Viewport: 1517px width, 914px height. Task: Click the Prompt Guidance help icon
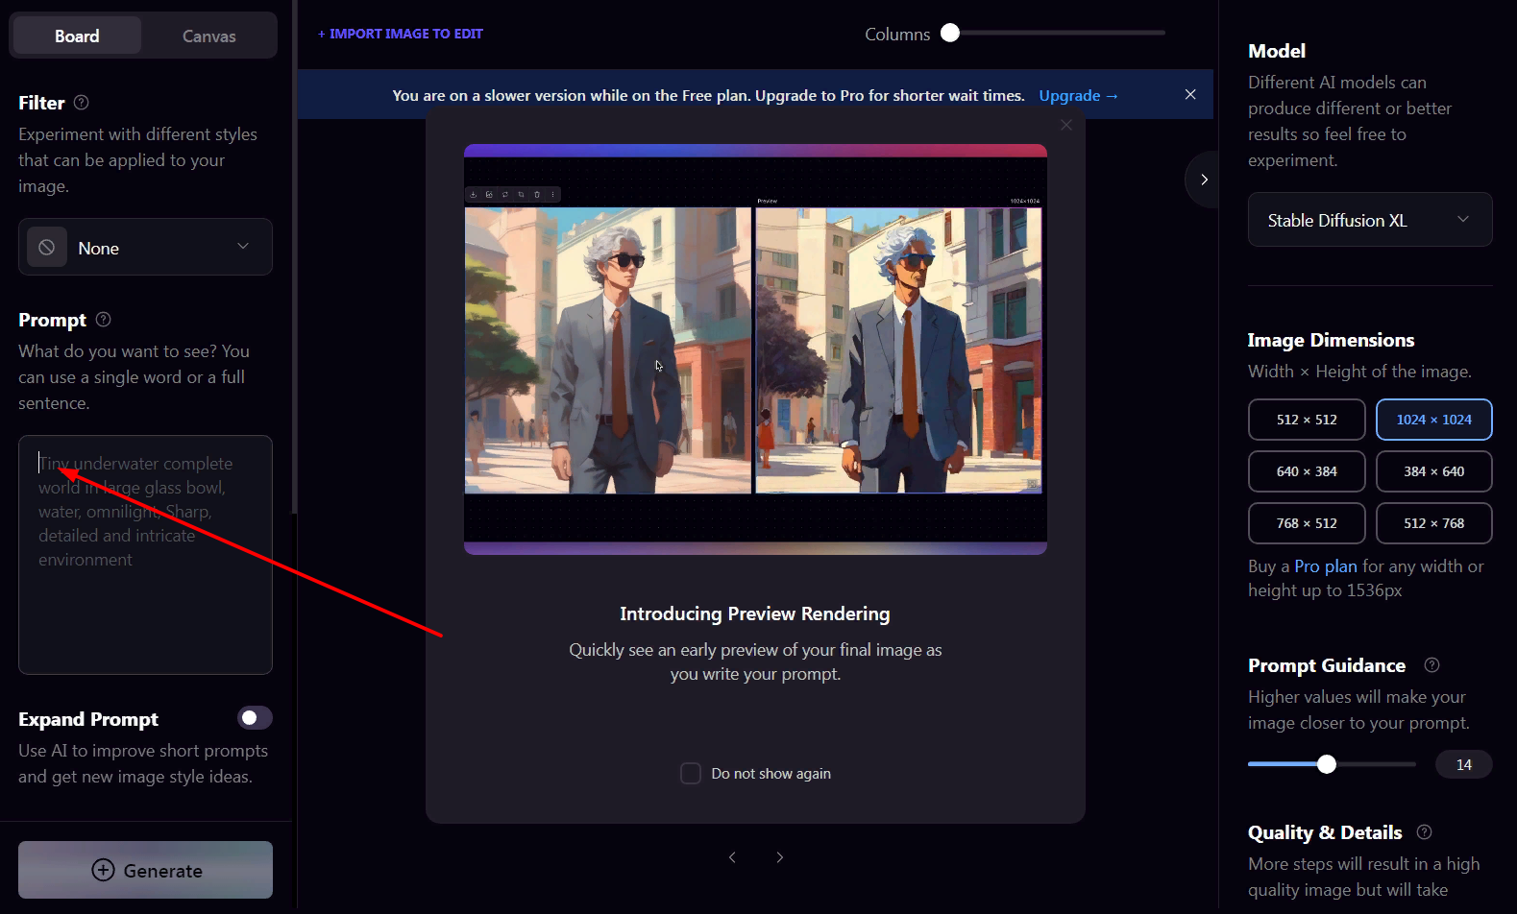1431,665
